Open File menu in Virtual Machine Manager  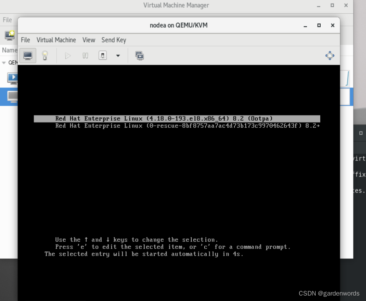click(x=7, y=20)
